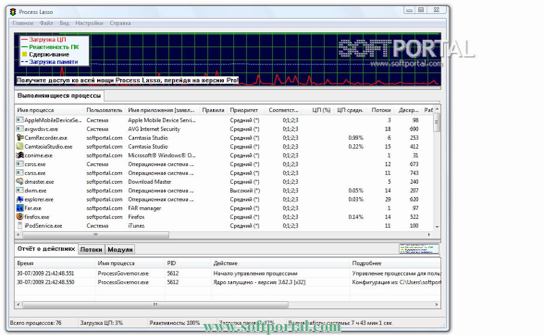
Task: Select the explorer.exe process name
Action: tap(39, 199)
